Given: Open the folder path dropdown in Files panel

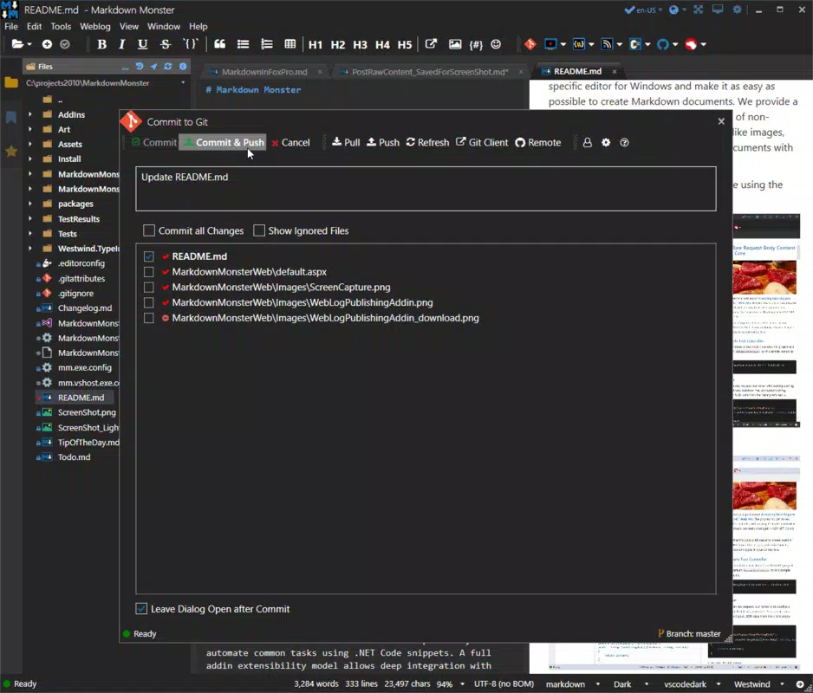Looking at the screenshot, I should (x=183, y=83).
